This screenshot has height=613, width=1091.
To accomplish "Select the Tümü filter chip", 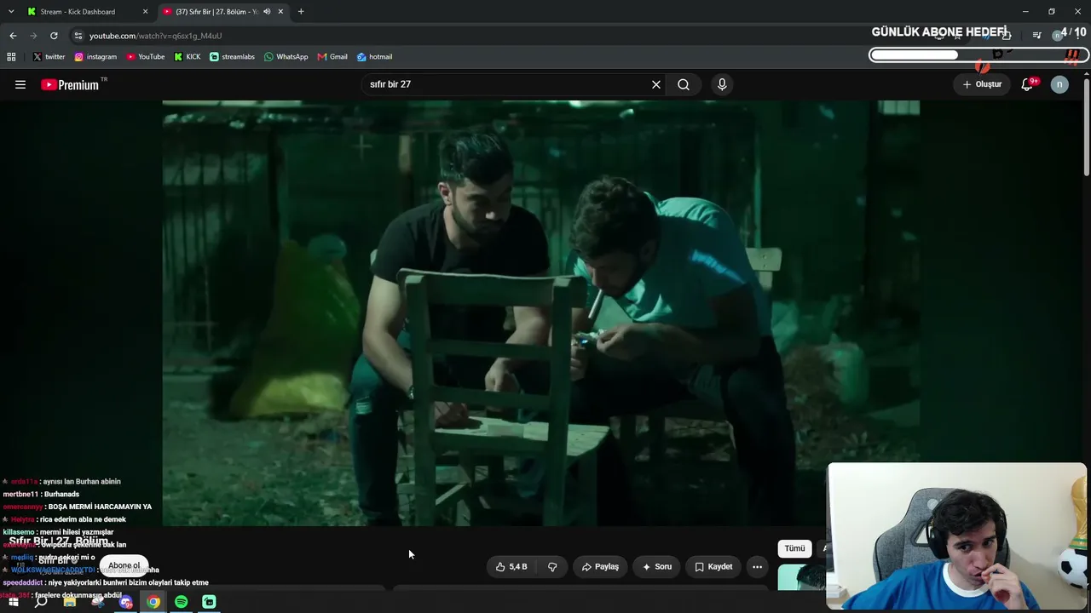I will coord(794,548).
